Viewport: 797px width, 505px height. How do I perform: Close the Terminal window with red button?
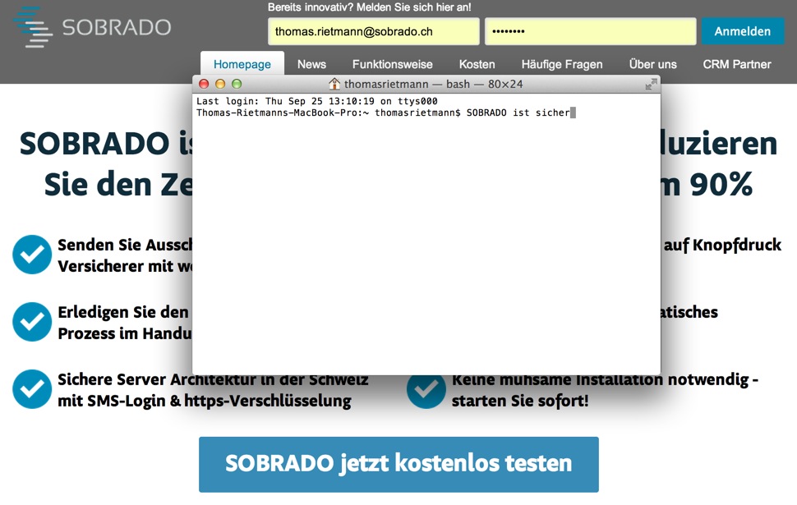[x=204, y=84]
